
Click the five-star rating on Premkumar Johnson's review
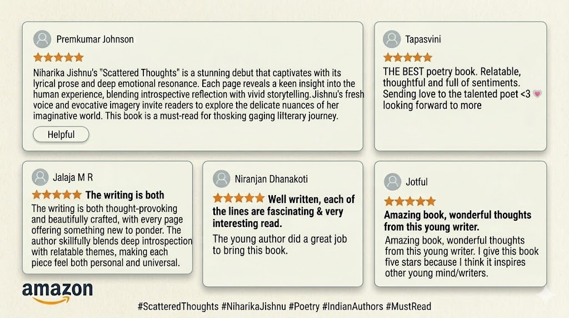[x=58, y=57]
